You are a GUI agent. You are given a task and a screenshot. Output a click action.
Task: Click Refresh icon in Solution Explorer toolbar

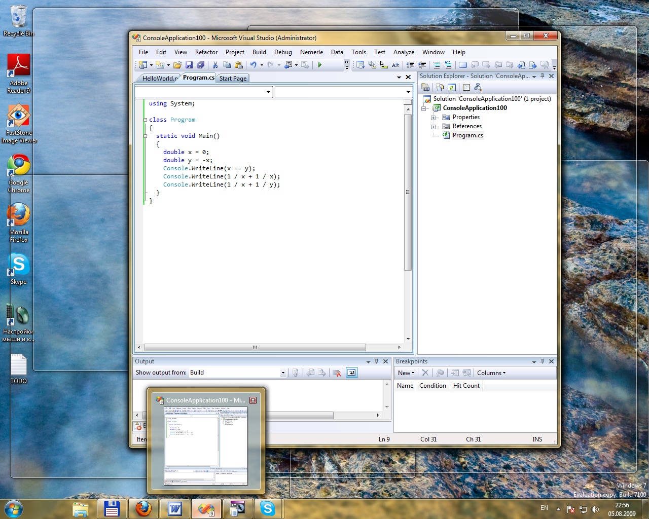pos(451,88)
